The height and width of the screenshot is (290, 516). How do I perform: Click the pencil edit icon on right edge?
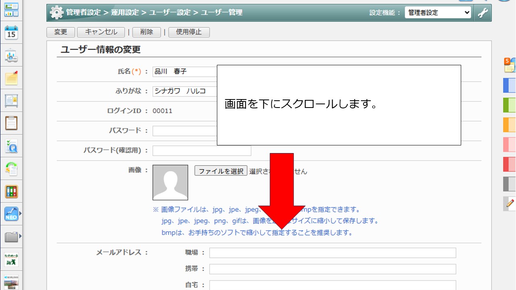click(x=510, y=204)
